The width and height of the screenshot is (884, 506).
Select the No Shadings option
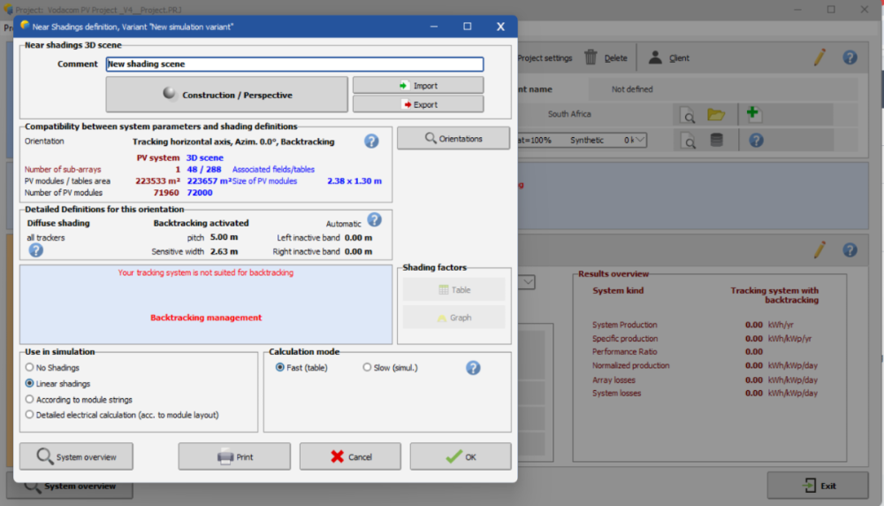tap(30, 368)
